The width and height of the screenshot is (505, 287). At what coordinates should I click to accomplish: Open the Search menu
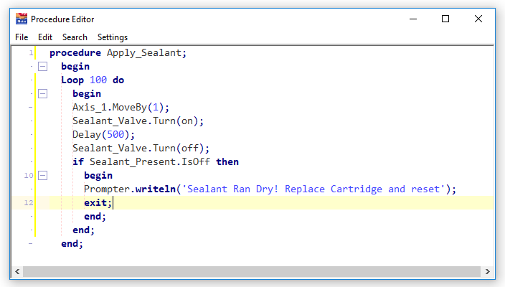coord(75,37)
